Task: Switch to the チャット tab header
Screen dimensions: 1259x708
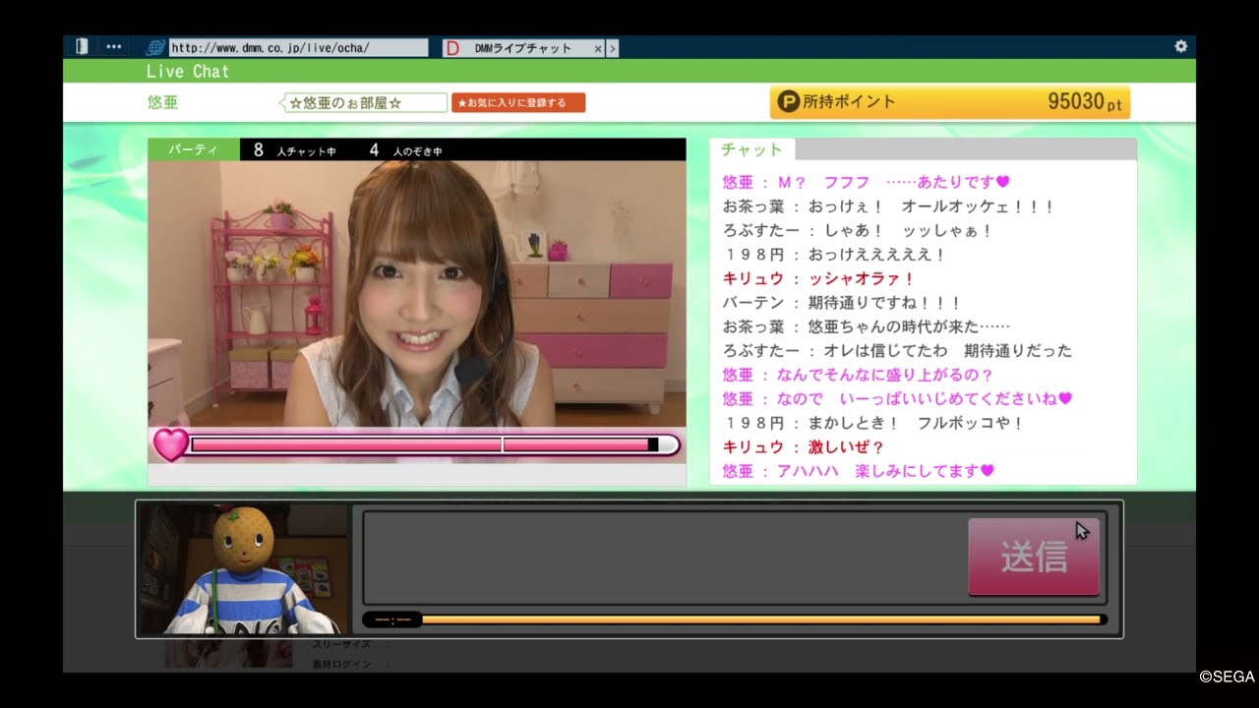Action: tap(751, 149)
